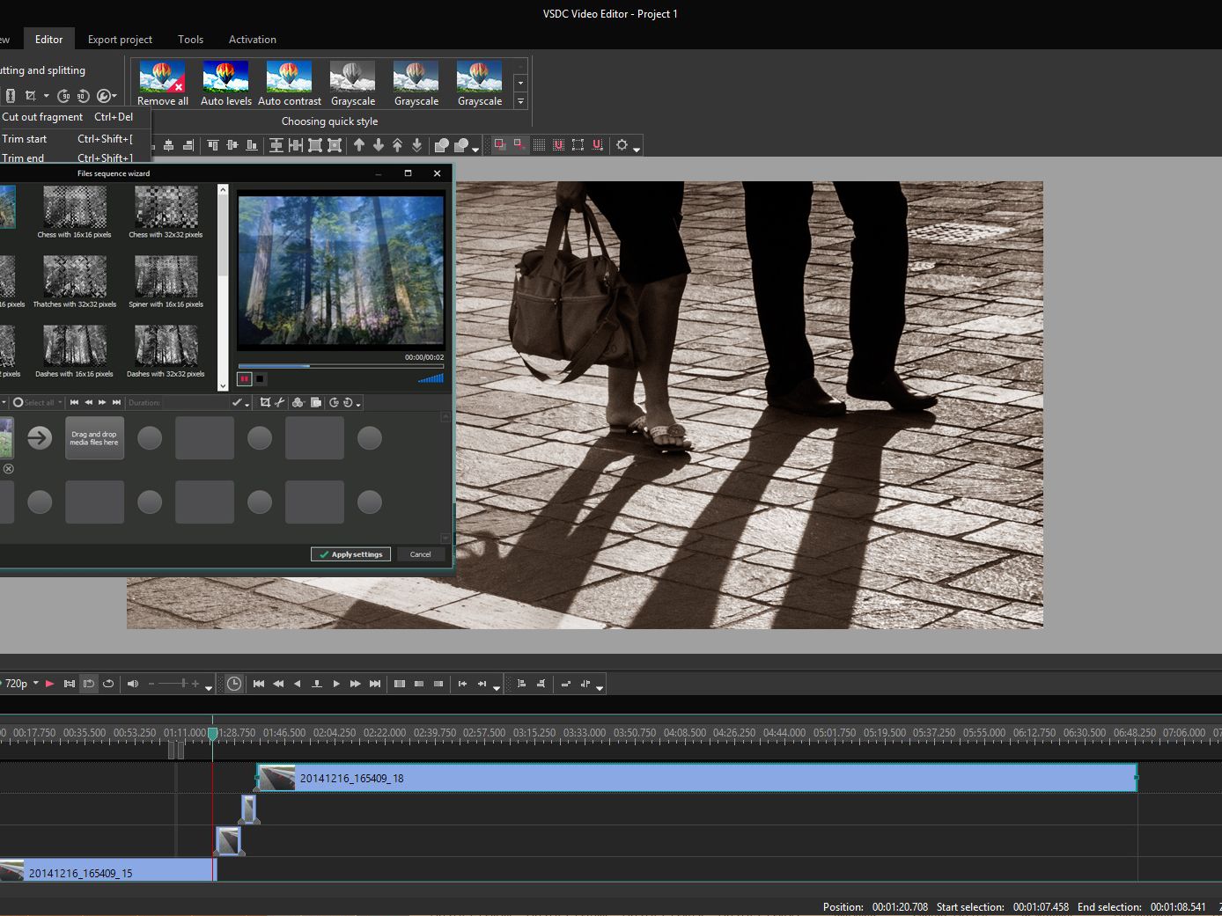Screen dimensions: 1222x916
Task: Pause the wizard preview playback
Action: [x=245, y=379]
